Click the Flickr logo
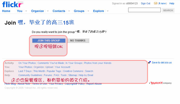Viewport: 180px width, 104px height. [13, 4]
